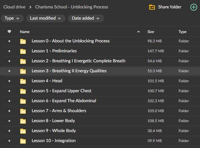Go to Cloud drive breadcrumb
This screenshot has height=148, width=200.
(14, 7)
